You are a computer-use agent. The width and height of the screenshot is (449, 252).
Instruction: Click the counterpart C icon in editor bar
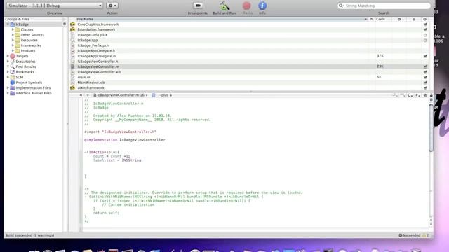[x=410, y=95]
